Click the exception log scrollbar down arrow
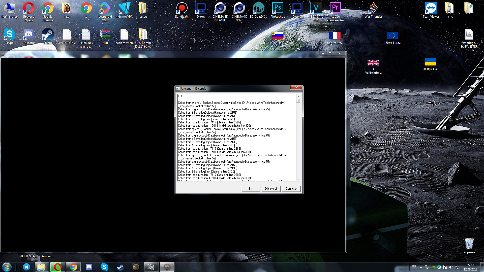Image resolution: width=484 pixels, height=272 pixels. [x=298, y=179]
